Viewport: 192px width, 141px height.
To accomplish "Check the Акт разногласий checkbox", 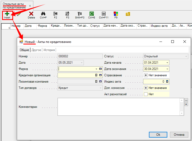I will coord(146,94).
